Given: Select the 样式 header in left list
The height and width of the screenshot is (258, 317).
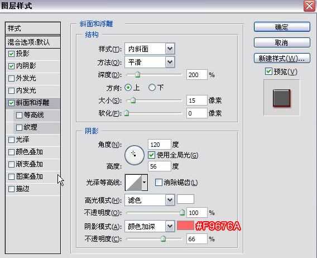Looking at the screenshot, I should point(33,28).
